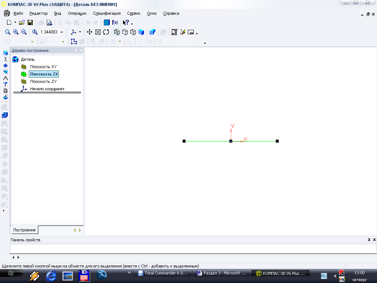Click the pencil edit icon on view toolbar

(183, 32)
